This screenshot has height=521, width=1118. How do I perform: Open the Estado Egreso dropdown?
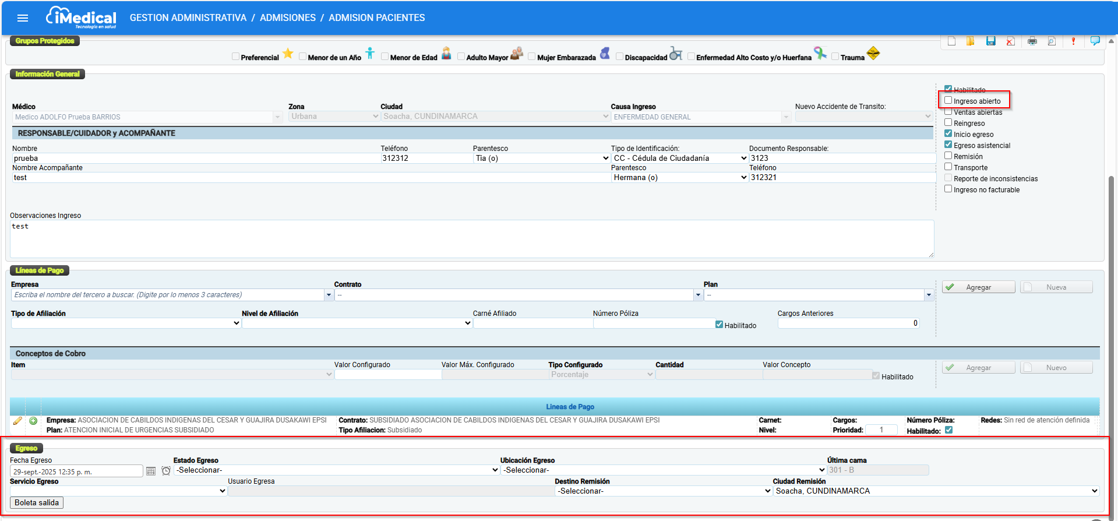point(336,470)
